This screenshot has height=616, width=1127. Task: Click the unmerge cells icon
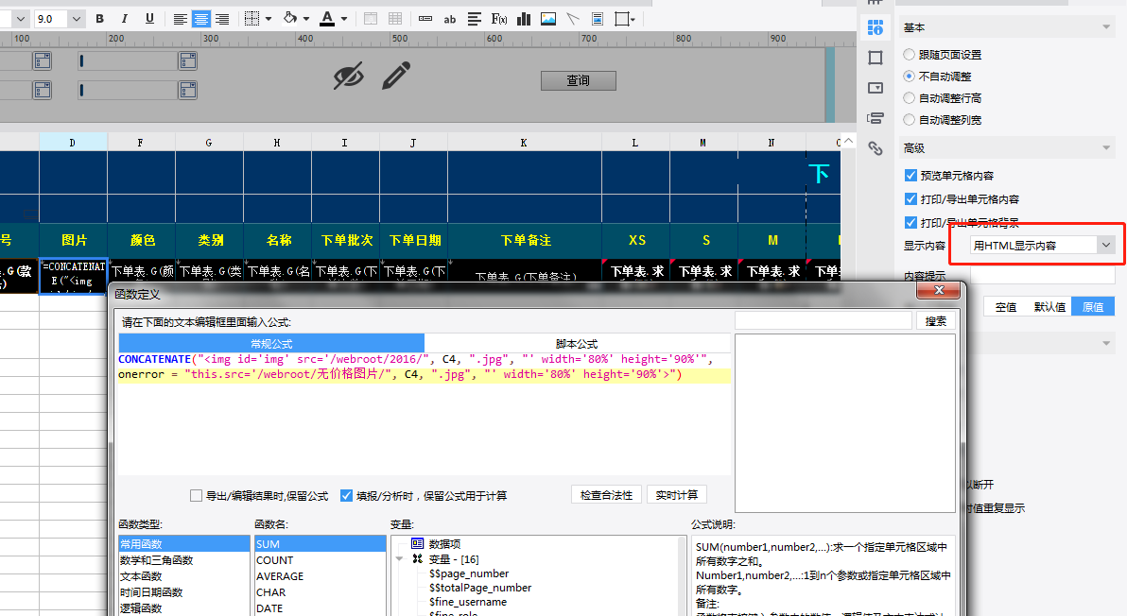[x=395, y=19]
